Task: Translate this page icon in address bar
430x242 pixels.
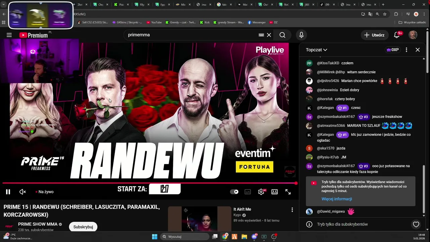Action: point(370,14)
